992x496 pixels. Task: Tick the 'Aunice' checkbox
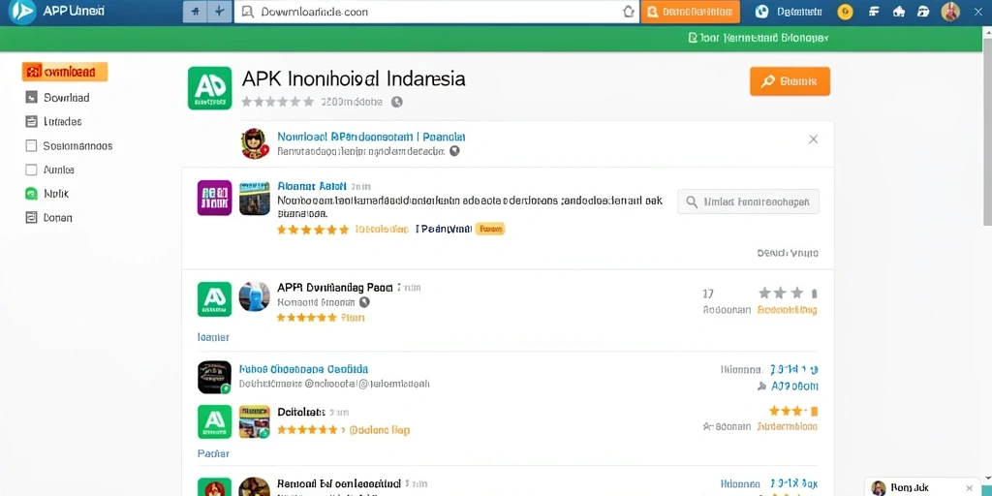point(31,170)
